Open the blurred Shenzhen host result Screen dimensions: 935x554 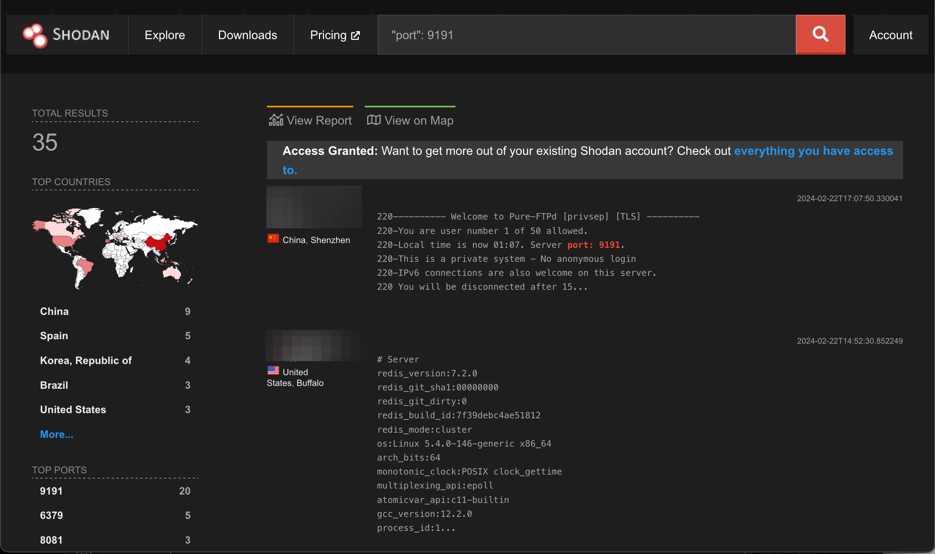314,207
